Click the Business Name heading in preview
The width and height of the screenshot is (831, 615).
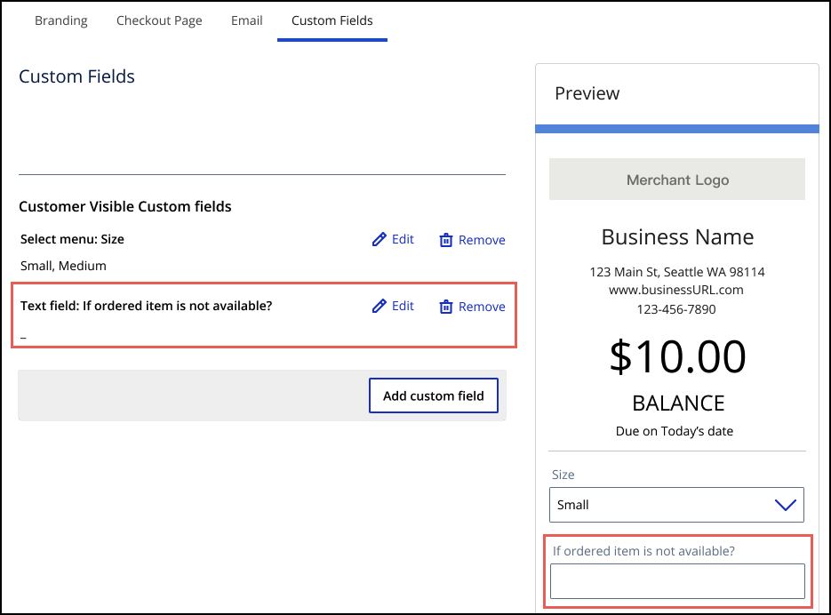677,237
